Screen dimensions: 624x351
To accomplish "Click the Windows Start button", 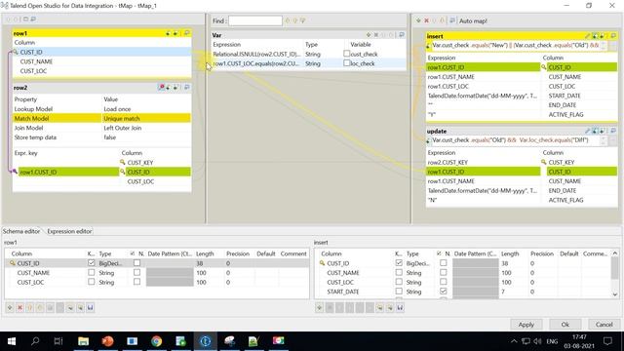I will [11, 341].
